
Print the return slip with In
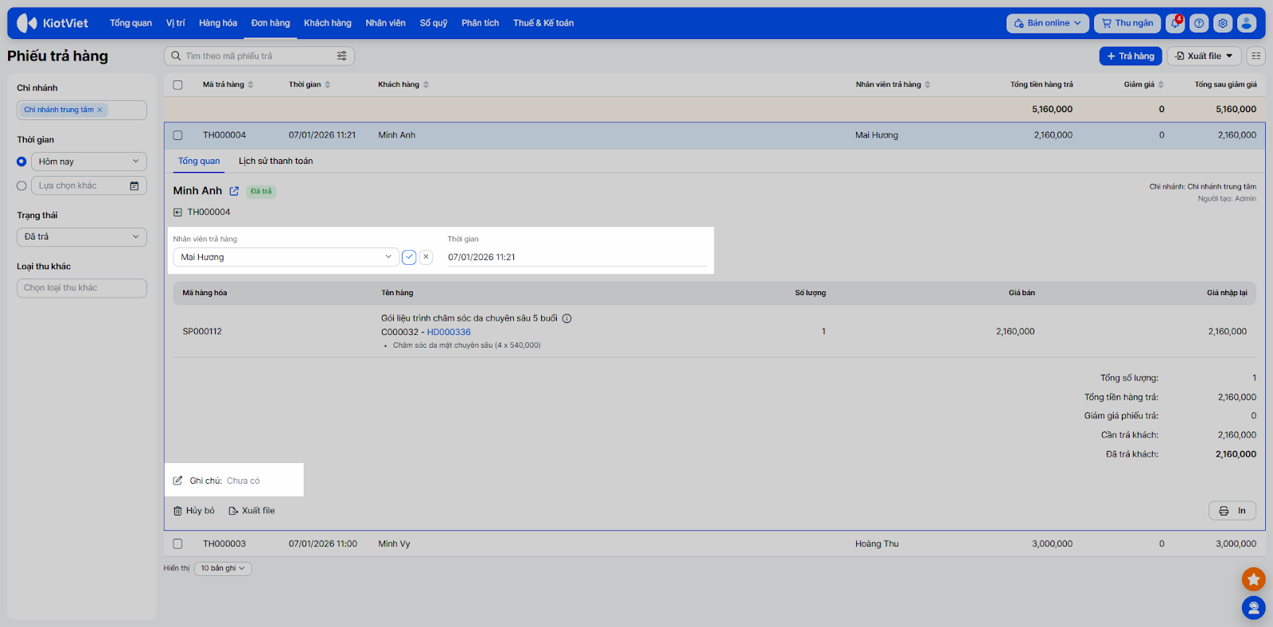click(x=1232, y=511)
